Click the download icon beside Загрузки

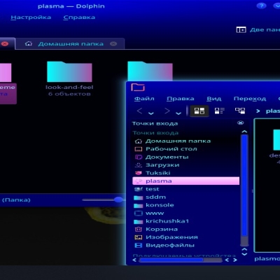coord(139,165)
